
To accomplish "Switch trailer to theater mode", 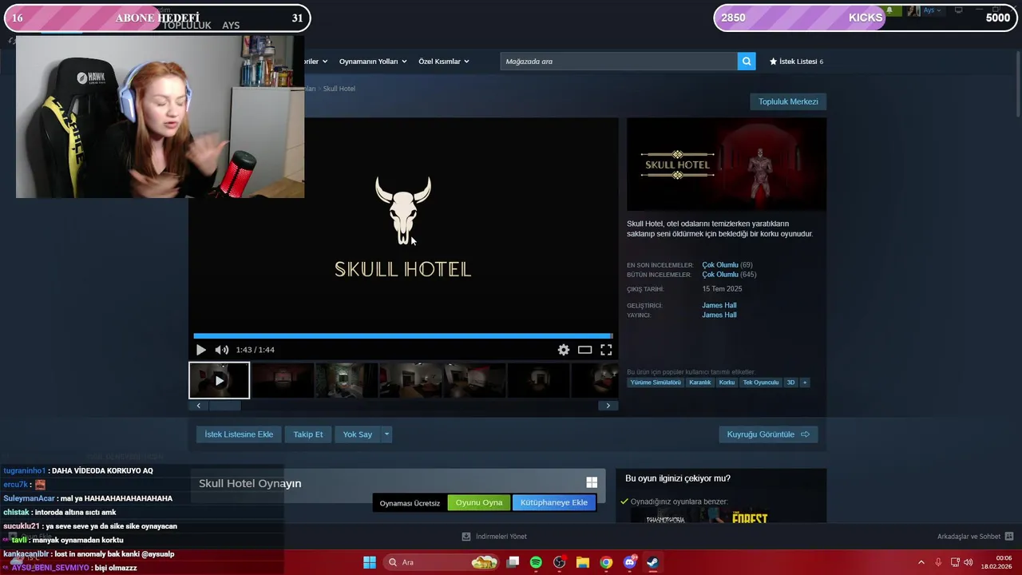I will [585, 350].
